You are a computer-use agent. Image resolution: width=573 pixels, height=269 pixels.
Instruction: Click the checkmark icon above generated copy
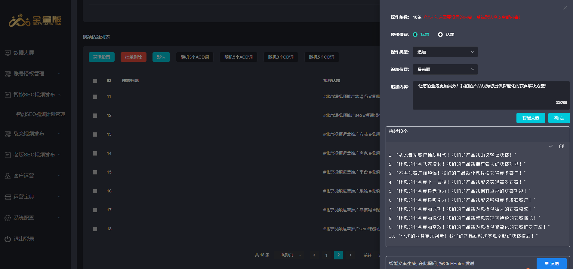[551, 146]
